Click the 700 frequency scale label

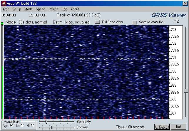[x=174, y=71]
